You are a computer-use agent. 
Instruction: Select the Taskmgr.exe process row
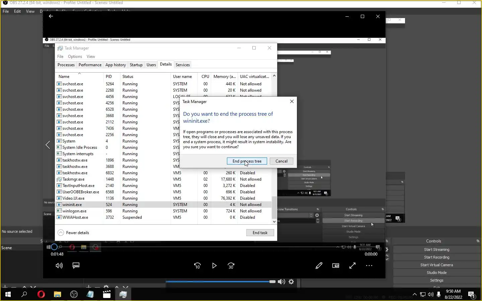click(164, 179)
